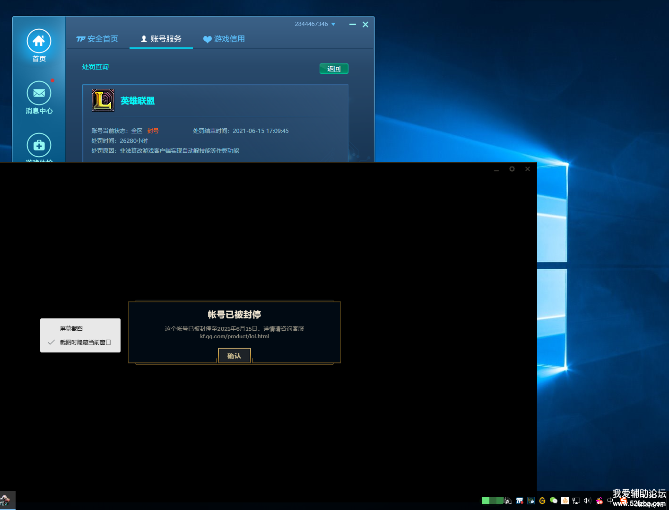The width and height of the screenshot is (669, 510).
Task: Open WeChat from the system tray
Action: 554,501
